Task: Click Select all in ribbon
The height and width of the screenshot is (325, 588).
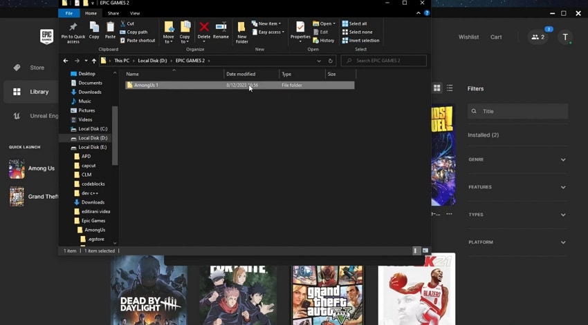Action: tap(354, 23)
